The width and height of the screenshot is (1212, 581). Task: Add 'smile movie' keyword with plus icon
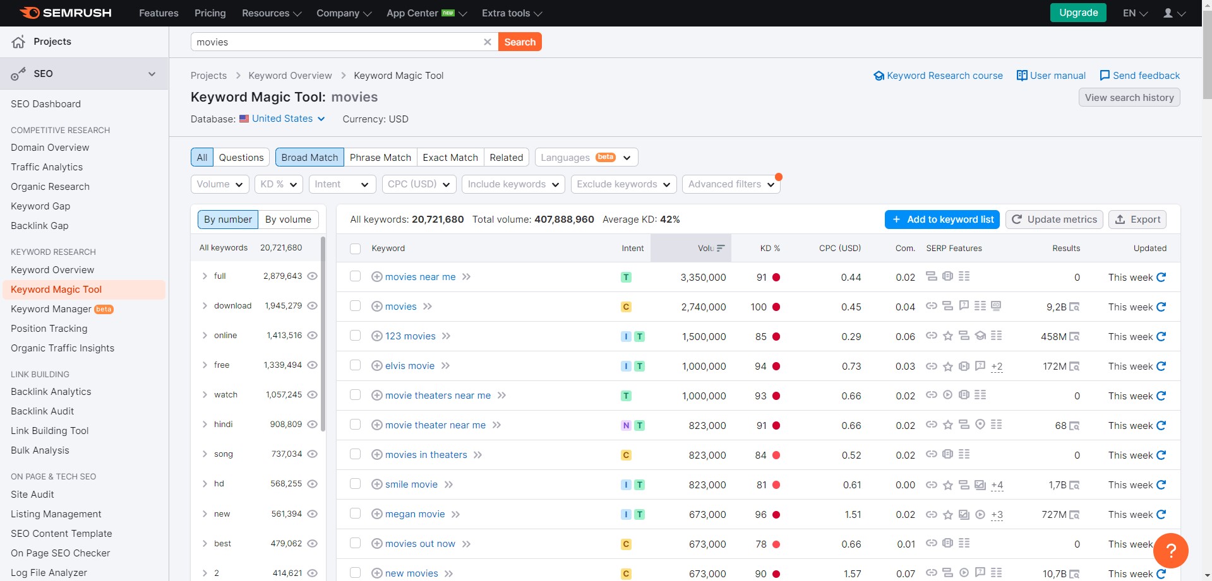pyautogui.click(x=377, y=484)
